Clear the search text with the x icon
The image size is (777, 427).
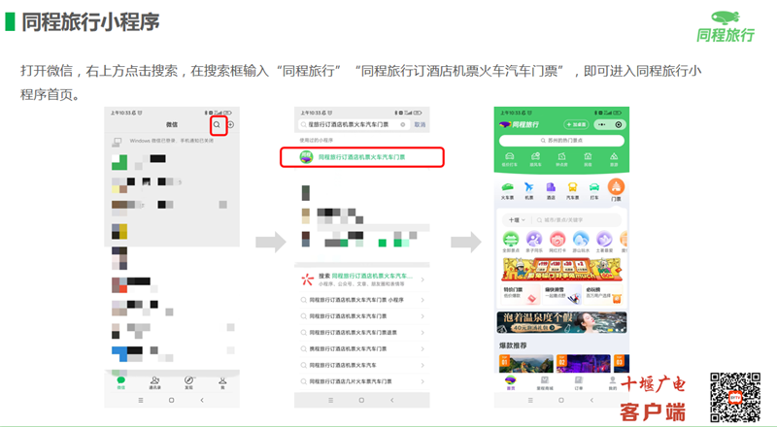coord(403,125)
